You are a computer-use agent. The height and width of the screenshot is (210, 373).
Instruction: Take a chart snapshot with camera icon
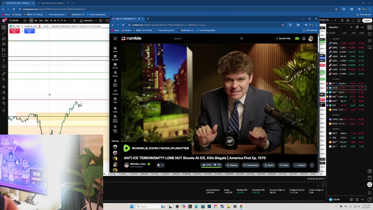(359, 20)
